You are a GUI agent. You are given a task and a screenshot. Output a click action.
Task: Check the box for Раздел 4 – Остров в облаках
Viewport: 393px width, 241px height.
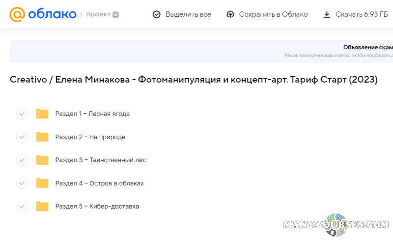pyautogui.click(x=22, y=183)
